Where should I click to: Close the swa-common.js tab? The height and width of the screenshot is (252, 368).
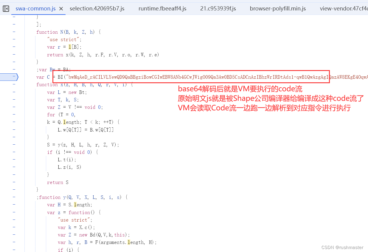pos(61,9)
